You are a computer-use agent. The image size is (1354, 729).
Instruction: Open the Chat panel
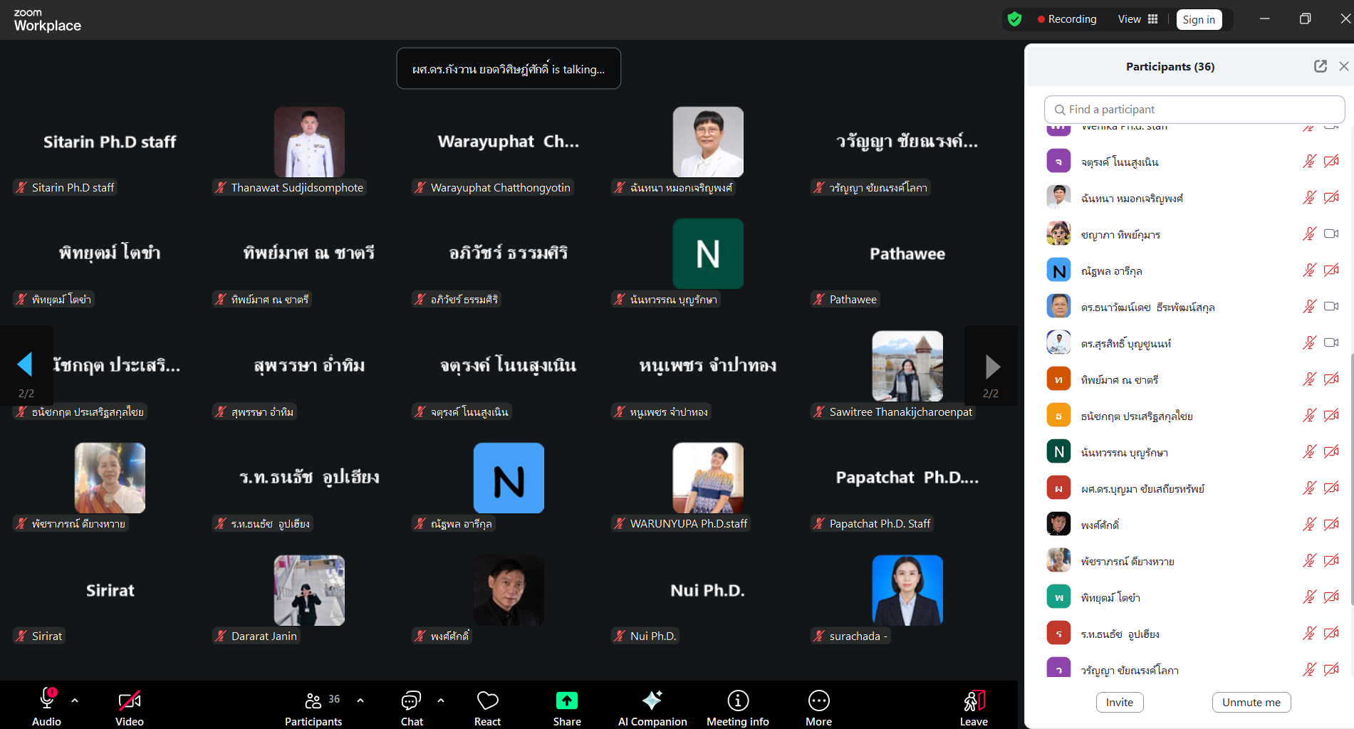(411, 708)
